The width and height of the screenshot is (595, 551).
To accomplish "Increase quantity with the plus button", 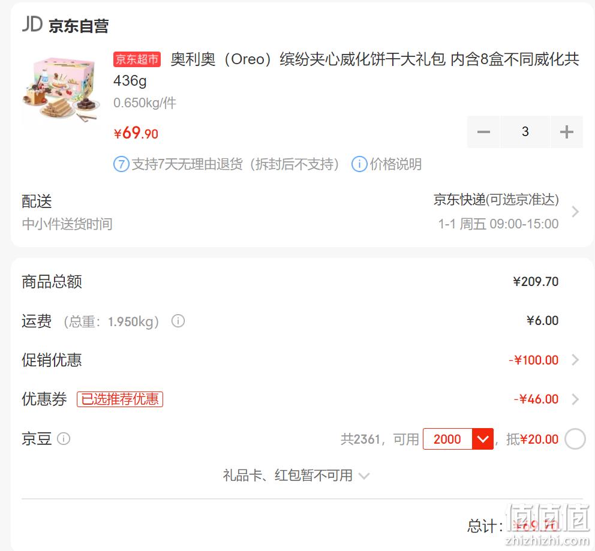I will (567, 132).
